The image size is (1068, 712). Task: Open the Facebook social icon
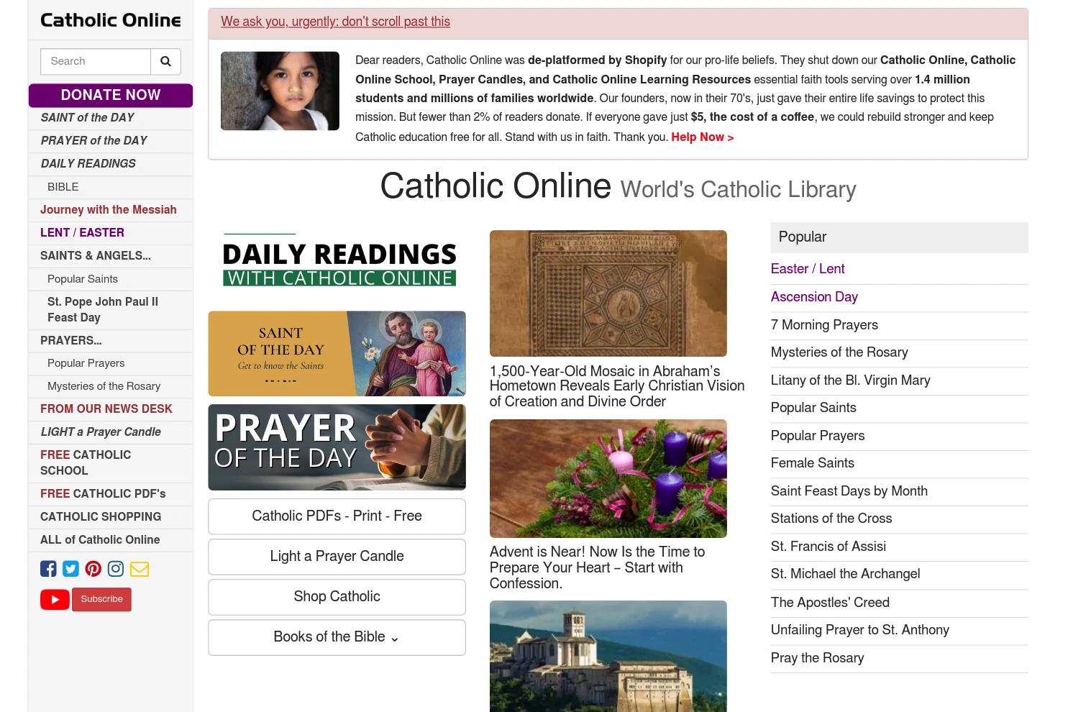click(48, 569)
